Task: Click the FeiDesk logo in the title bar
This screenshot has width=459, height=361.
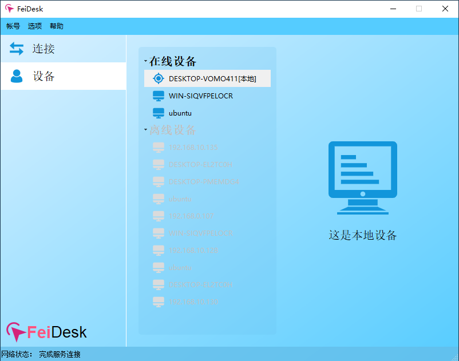Action: click(x=9, y=9)
